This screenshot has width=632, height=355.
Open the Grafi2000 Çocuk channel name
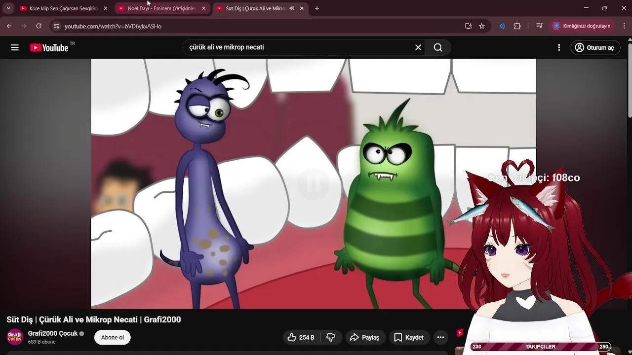53,333
